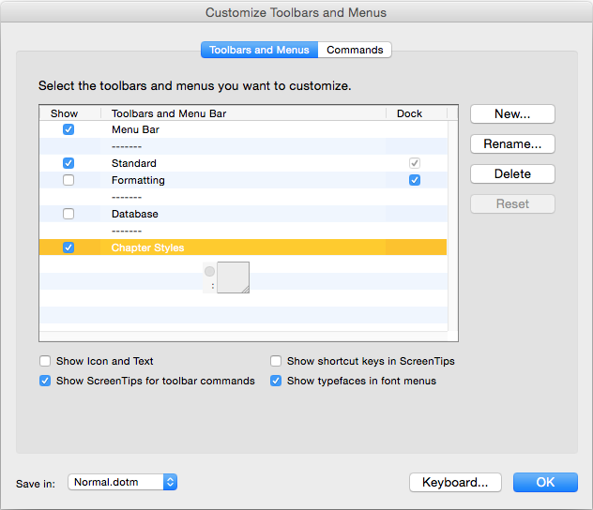
Task: Click the Rename... button
Action: (x=512, y=144)
